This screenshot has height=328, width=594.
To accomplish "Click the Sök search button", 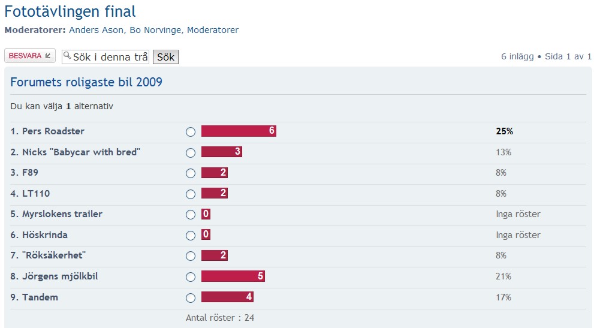I will (x=165, y=57).
